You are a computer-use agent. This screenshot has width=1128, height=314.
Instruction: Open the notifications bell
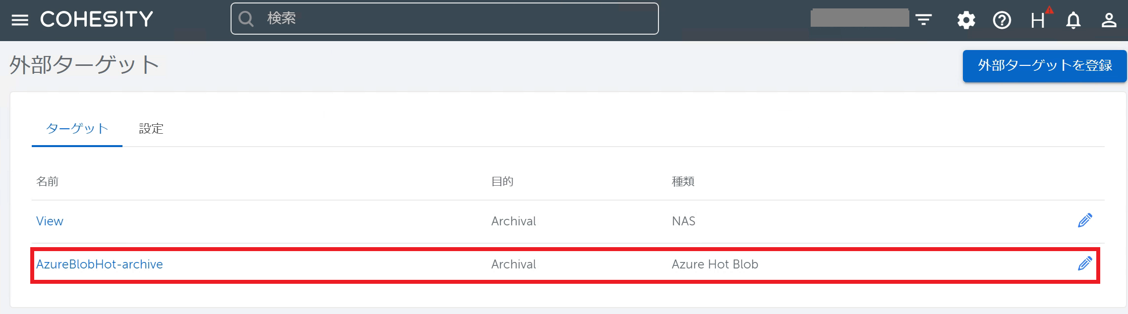coord(1073,20)
